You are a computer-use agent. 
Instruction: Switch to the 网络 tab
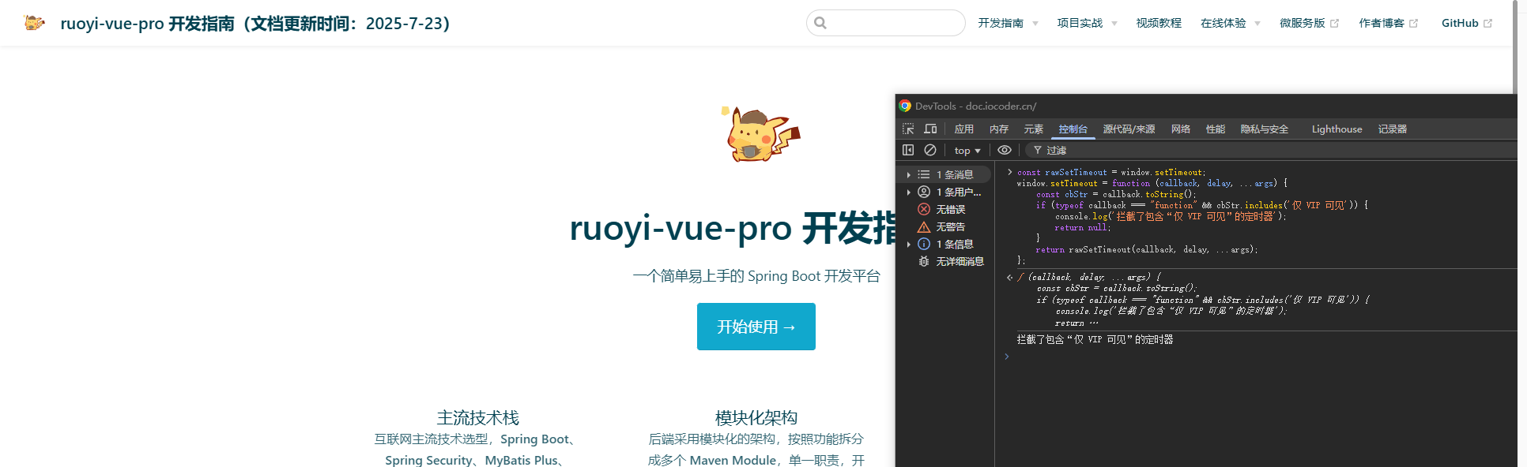tap(1180, 129)
